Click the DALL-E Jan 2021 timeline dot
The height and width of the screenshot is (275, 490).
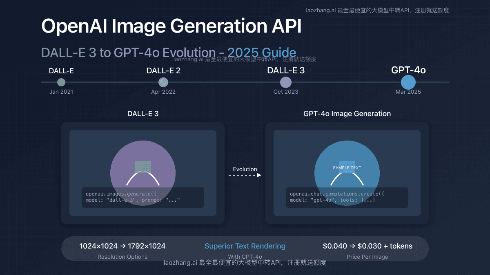point(61,82)
